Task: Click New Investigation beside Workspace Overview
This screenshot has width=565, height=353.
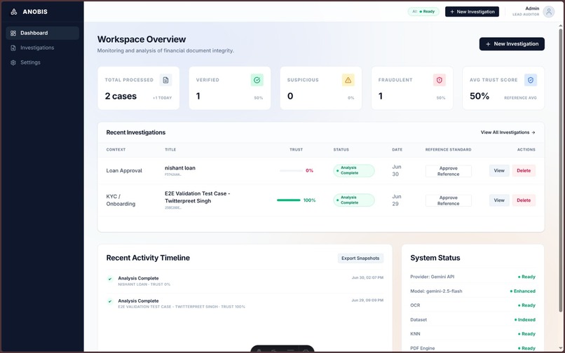Action: tap(512, 44)
